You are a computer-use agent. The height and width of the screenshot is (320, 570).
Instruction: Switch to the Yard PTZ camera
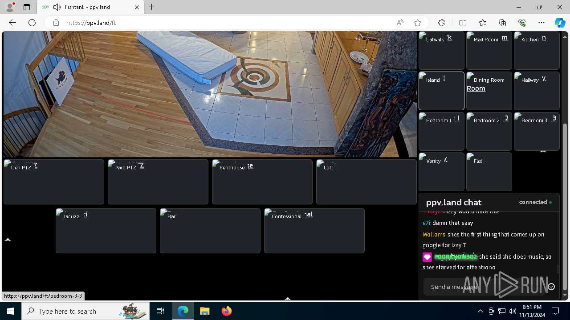158,182
